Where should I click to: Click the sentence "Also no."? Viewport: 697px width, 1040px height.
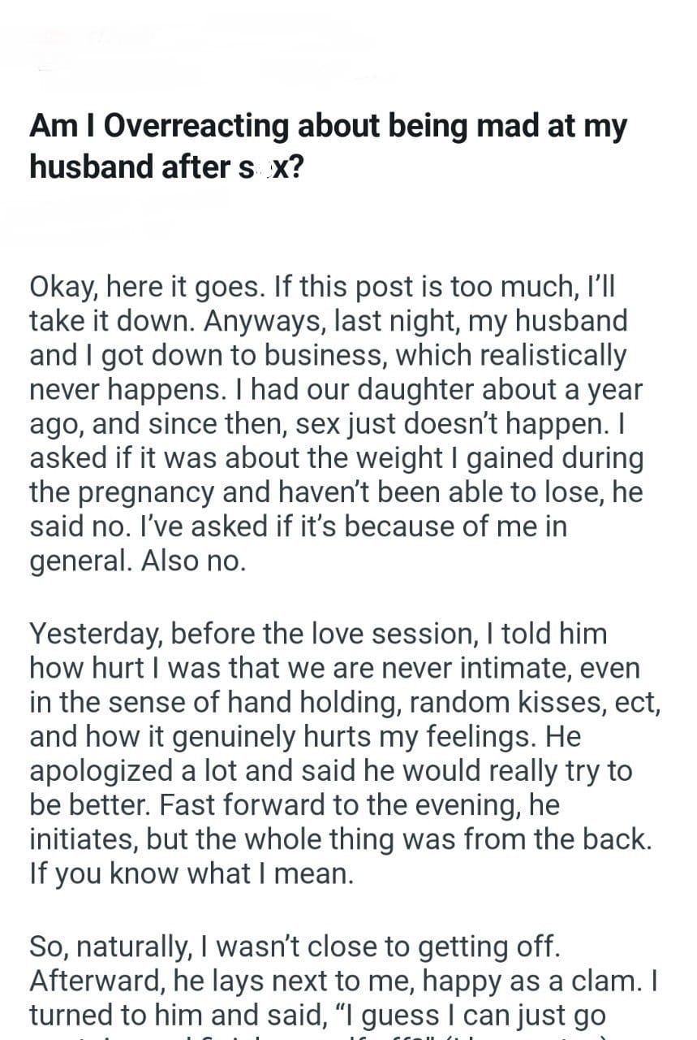tap(193, 561)
